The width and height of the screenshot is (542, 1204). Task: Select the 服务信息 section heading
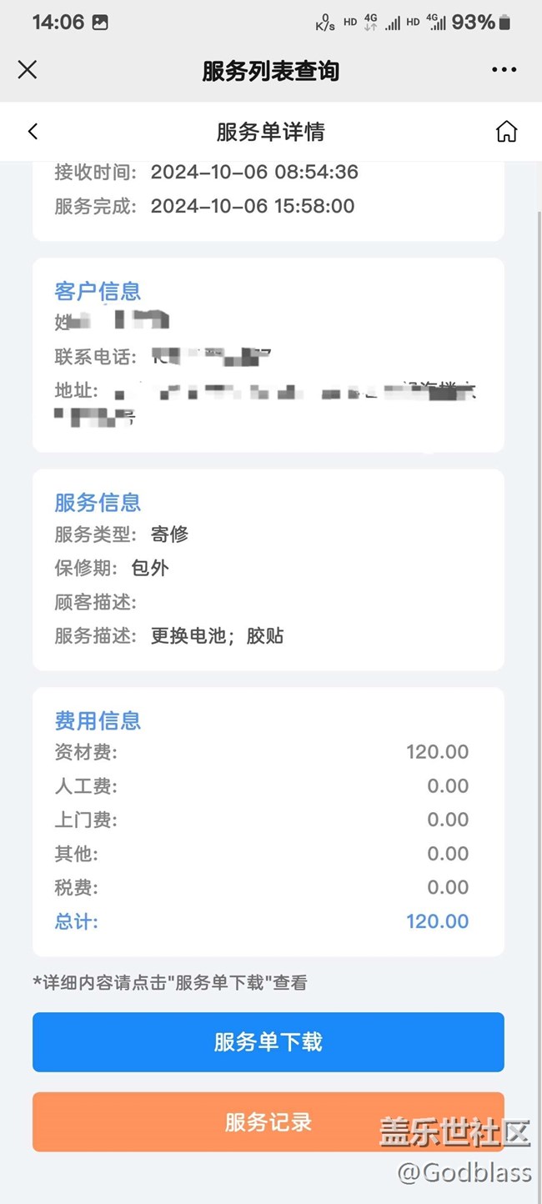(98, 502)
